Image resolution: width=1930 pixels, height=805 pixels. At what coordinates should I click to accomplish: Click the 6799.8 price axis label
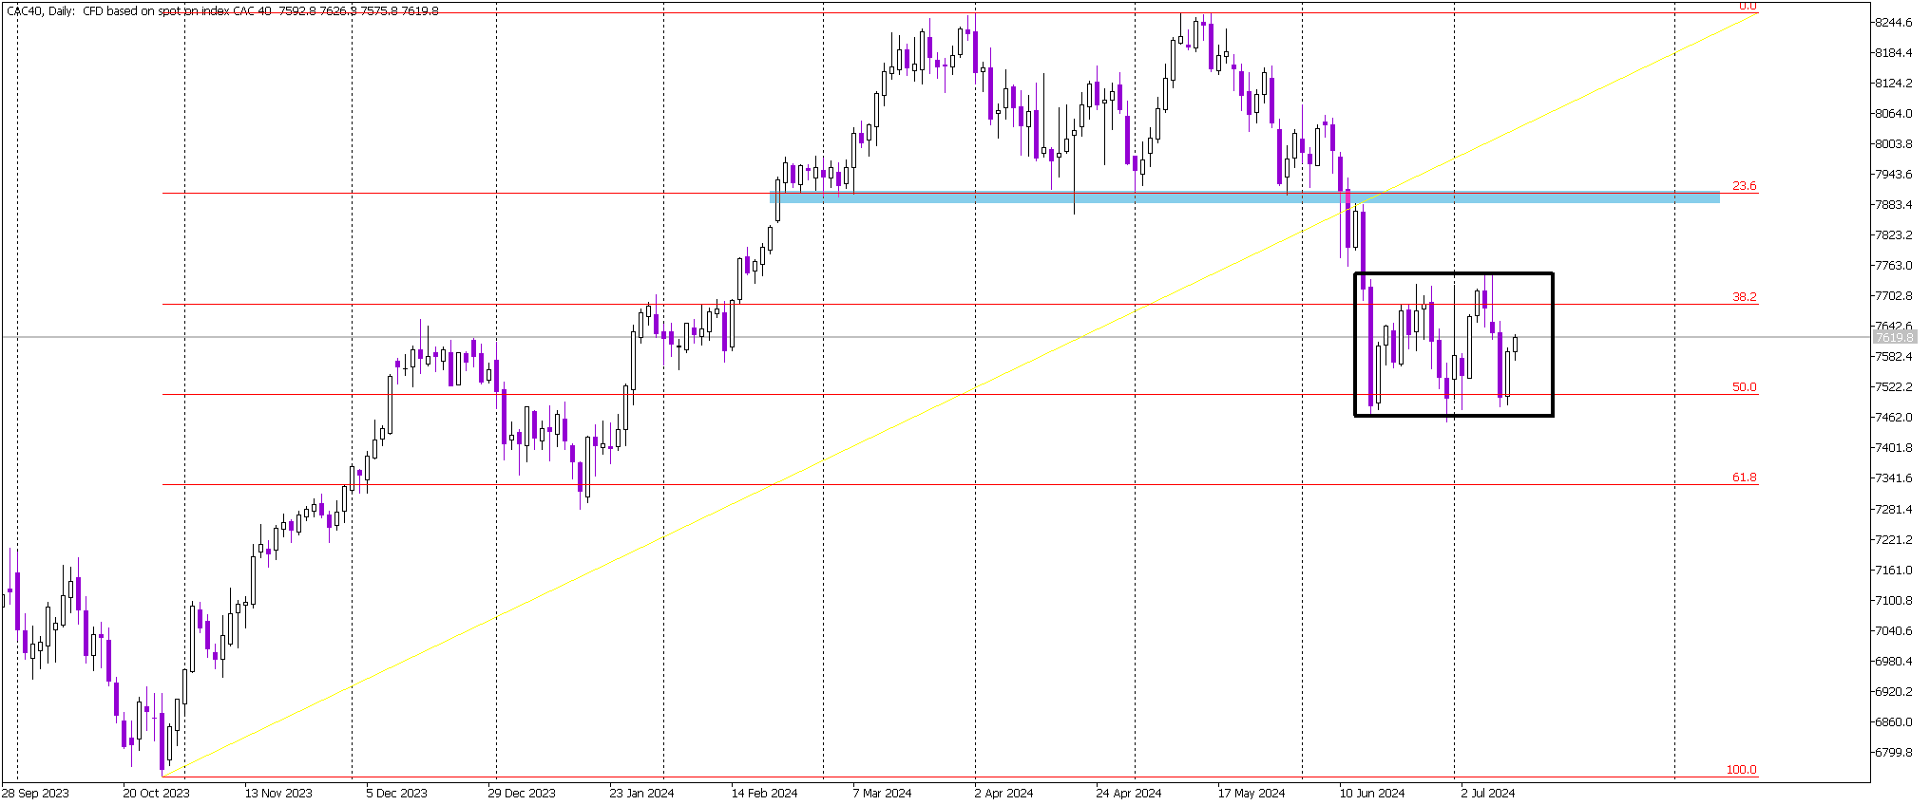pos(1894,753)
